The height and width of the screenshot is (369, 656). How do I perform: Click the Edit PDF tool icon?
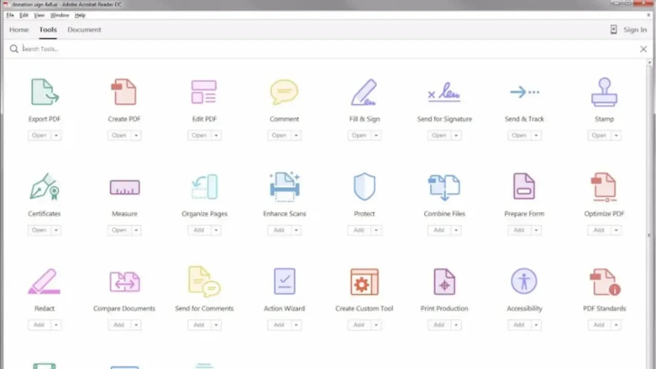[204, 92]
